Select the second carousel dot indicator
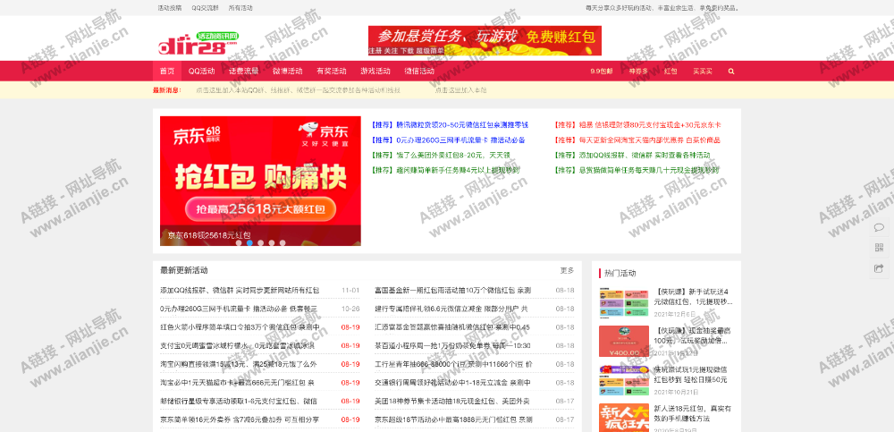Viewport: 894px width, 432px height. (x=249, y=242)
